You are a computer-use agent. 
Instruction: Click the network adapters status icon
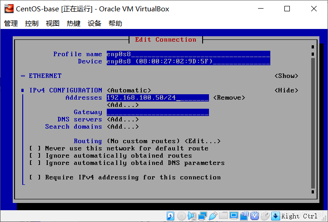(202, 216)
